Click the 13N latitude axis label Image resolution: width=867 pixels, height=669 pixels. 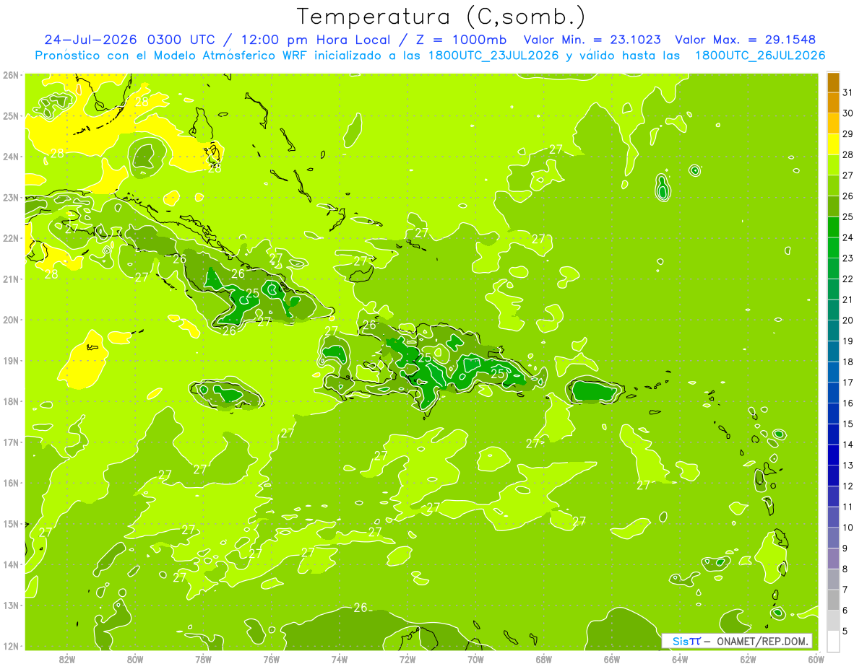(11, 605)
